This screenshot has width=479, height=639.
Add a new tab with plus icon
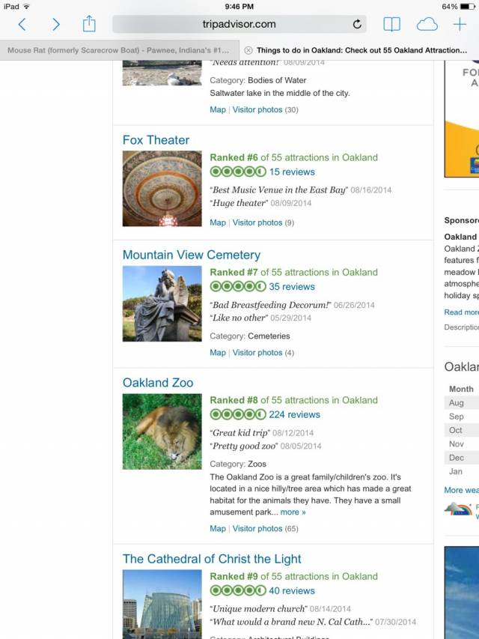click(x=460, y=25)
